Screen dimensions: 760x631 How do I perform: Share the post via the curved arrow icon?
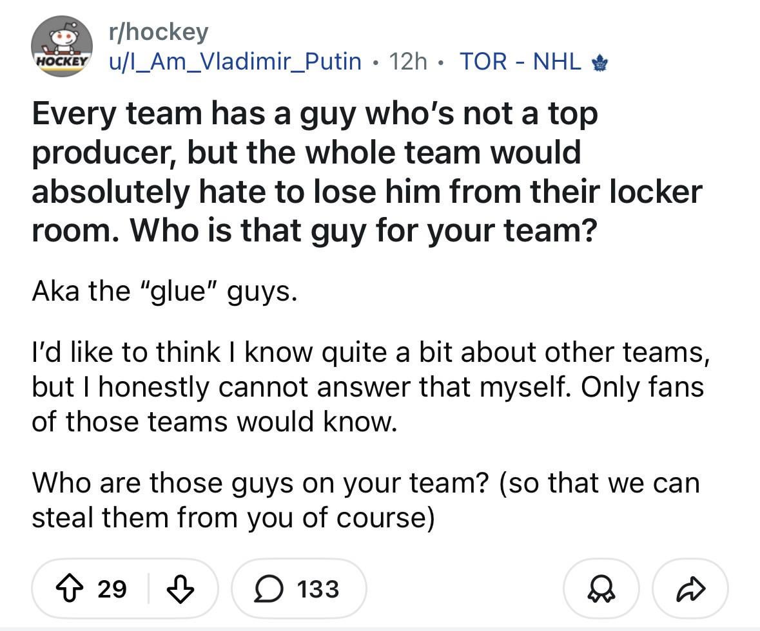pyautogui.click(x=690, y=588)
